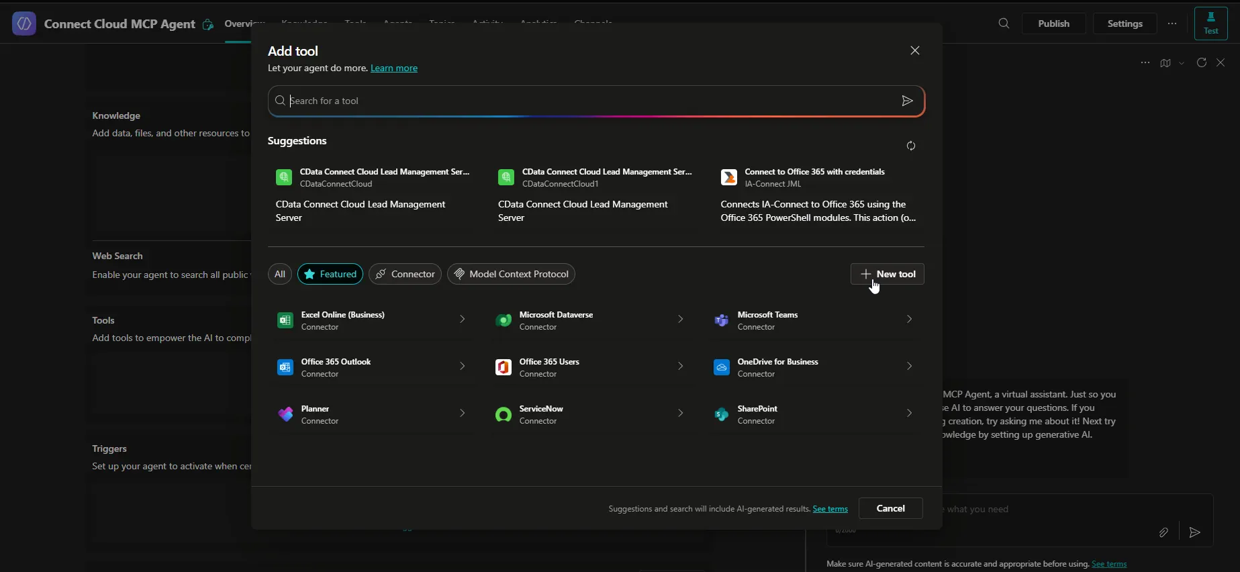Expand Office 365 Users chevron
1240x572 pixels.
tap(680, 367)
